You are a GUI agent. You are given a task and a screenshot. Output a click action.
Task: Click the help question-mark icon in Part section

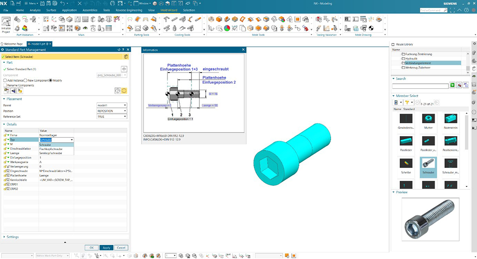pos(117,91)
